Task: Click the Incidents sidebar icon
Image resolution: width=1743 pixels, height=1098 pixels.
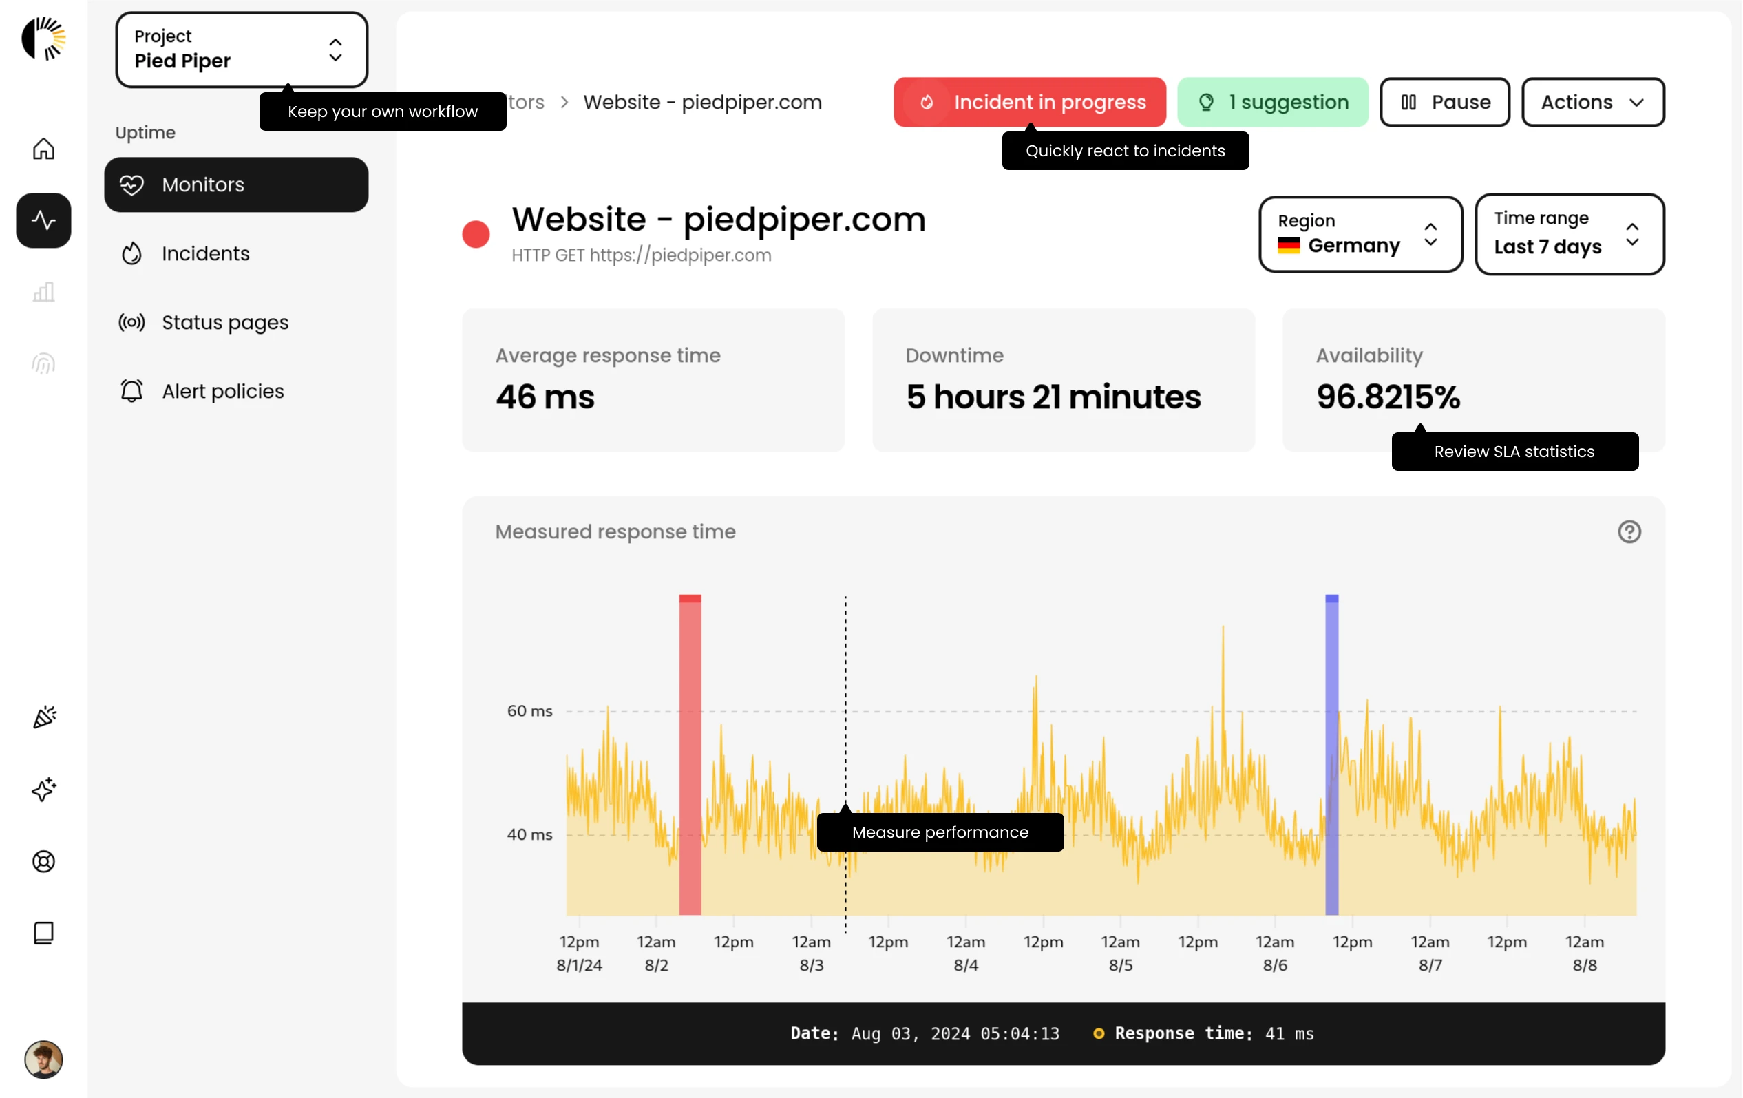Action: click(x=131, y=253)
